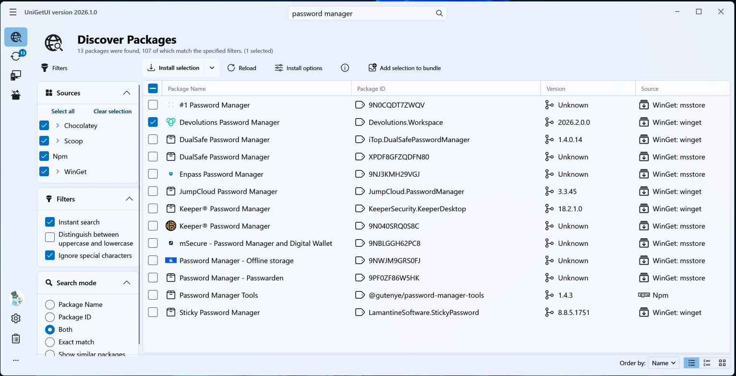Viewport: 736px width, 376px height.
Task: Open the sidebar more options ellipsis
Action: pyautogui.click(x=16, y=360)
